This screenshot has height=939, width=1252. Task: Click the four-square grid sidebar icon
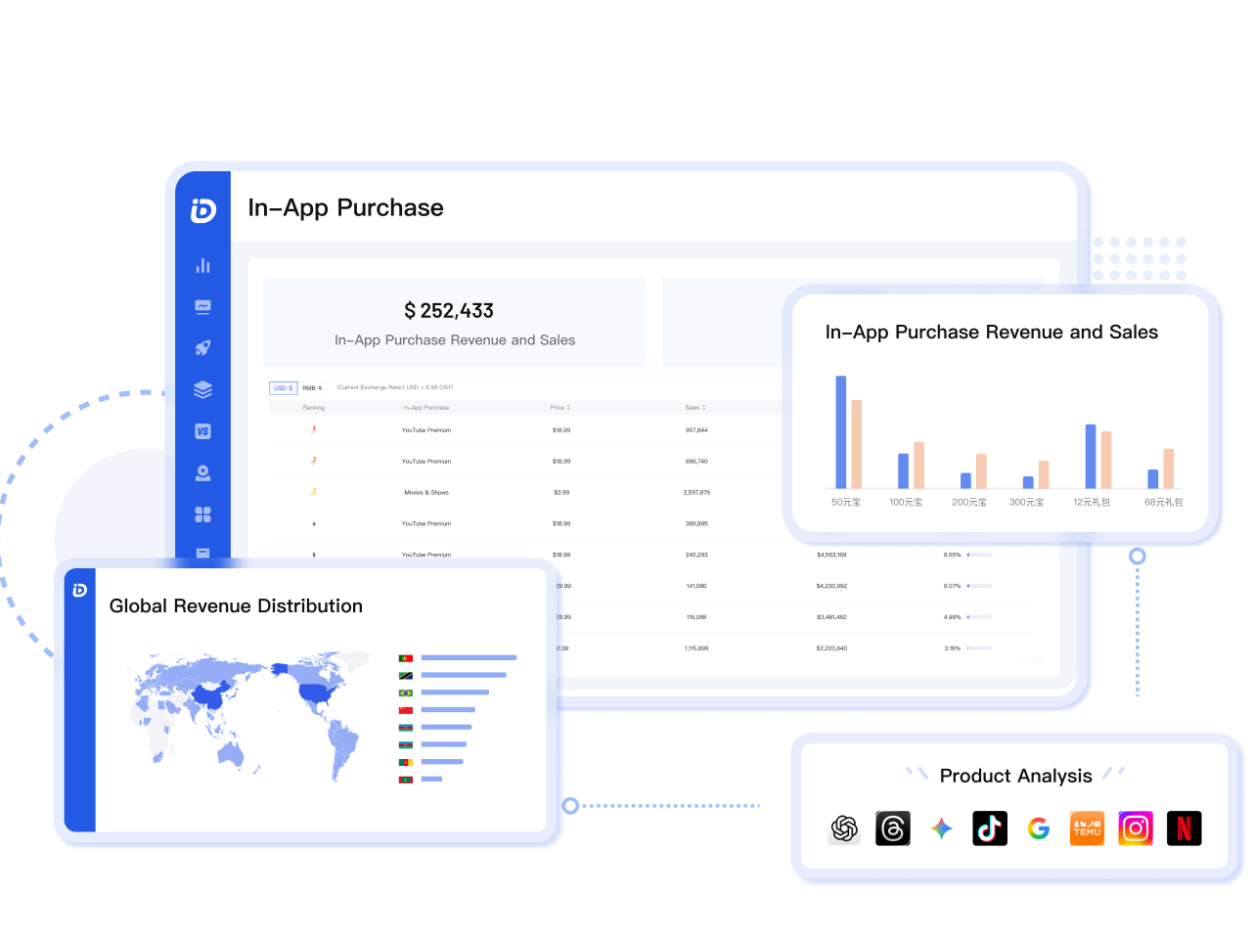202,514
